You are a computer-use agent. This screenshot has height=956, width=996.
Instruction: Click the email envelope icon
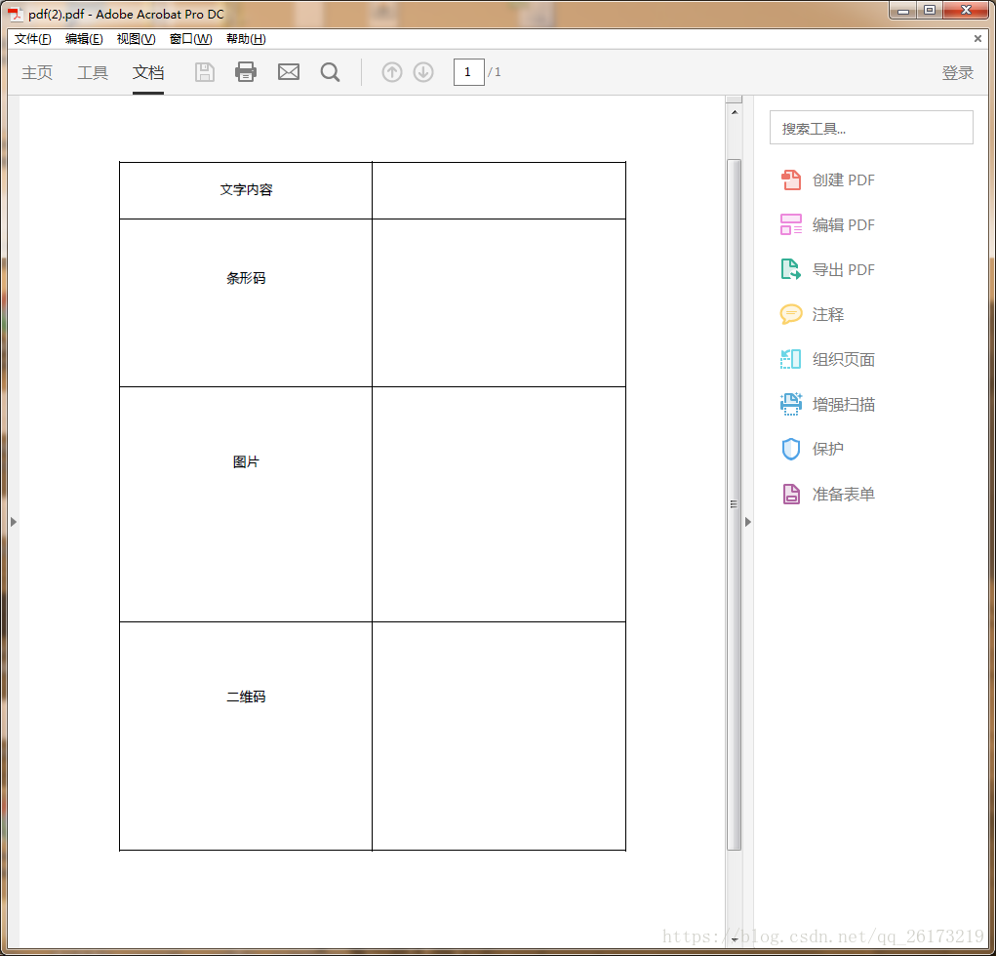288,71
